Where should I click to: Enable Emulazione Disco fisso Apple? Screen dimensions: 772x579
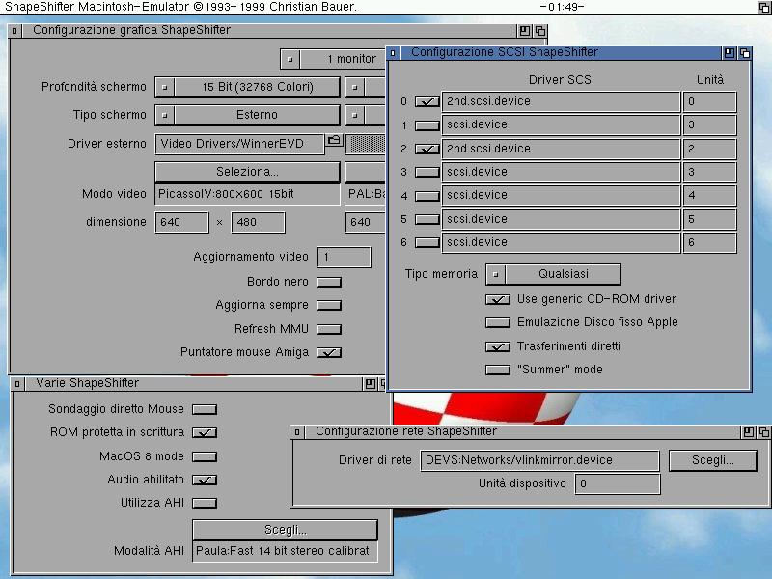(498, 323)
